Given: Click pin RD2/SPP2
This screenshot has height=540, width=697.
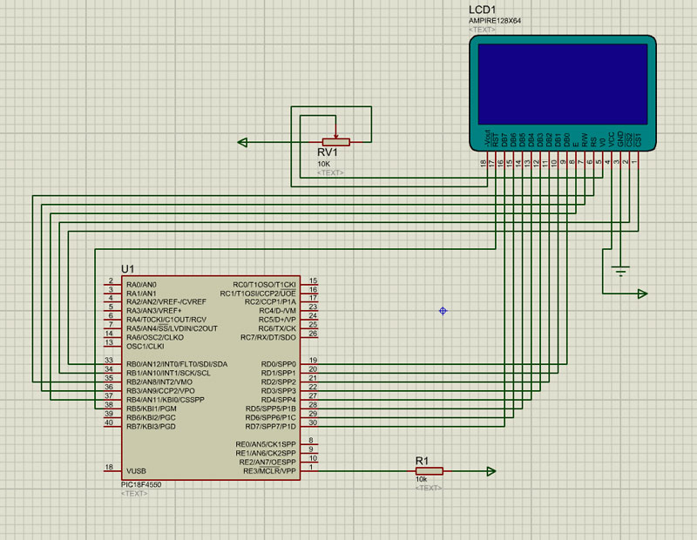Looking at the screenshot, I should click(x=278, y=382).
